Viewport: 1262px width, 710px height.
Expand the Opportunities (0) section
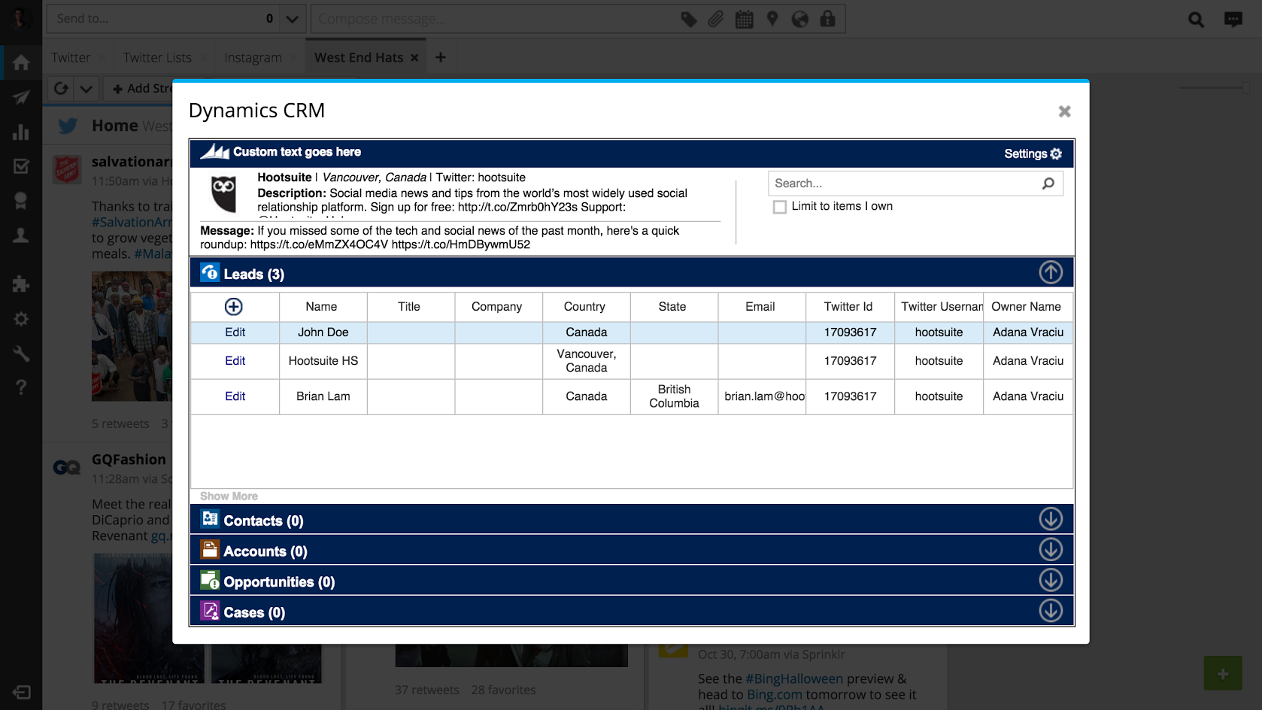coord(1051,580)
